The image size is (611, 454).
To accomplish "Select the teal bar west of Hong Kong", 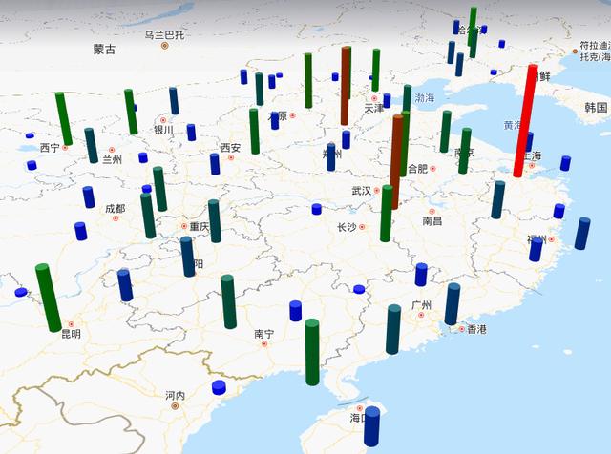I will [x=393, y=329].
